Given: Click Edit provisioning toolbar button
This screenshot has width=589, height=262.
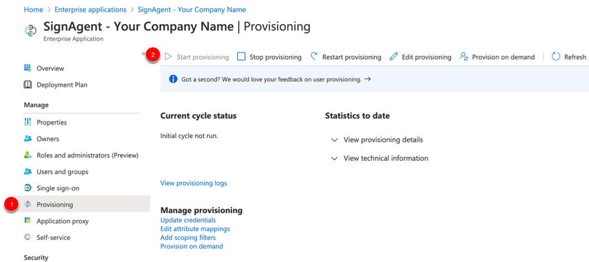Looking at the screenshot, I should pyautogui.click(x=420, y=57).
